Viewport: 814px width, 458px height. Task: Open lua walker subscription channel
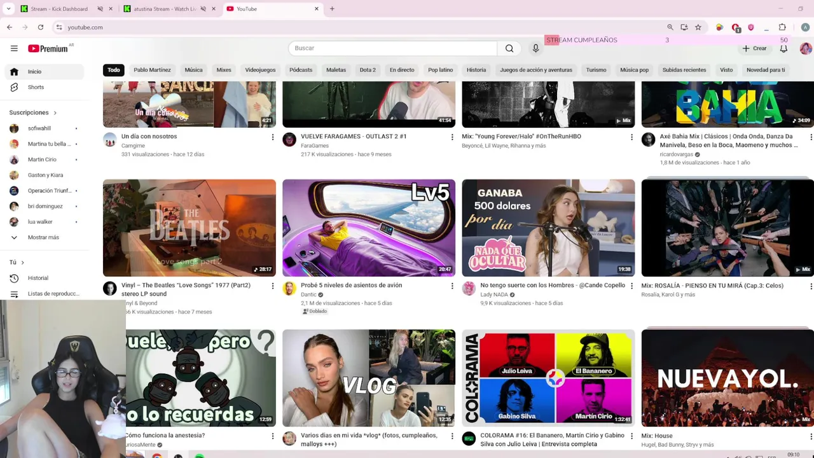pos(44,222)
